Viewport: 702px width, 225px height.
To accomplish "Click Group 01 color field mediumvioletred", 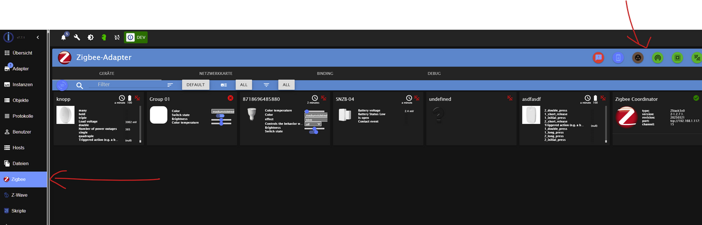I will tap(222, 110).
